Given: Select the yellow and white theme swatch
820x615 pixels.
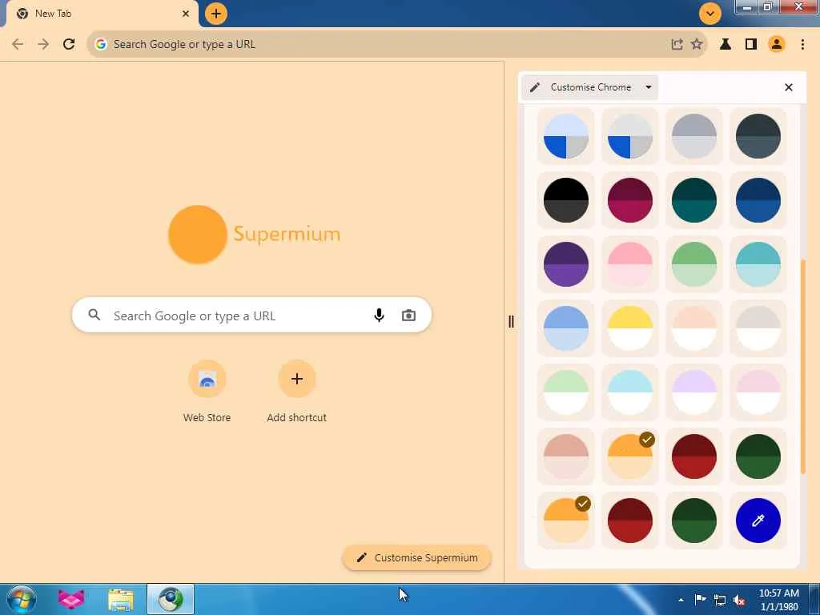Looking at the screenshot, I should (x=629, y=328).
